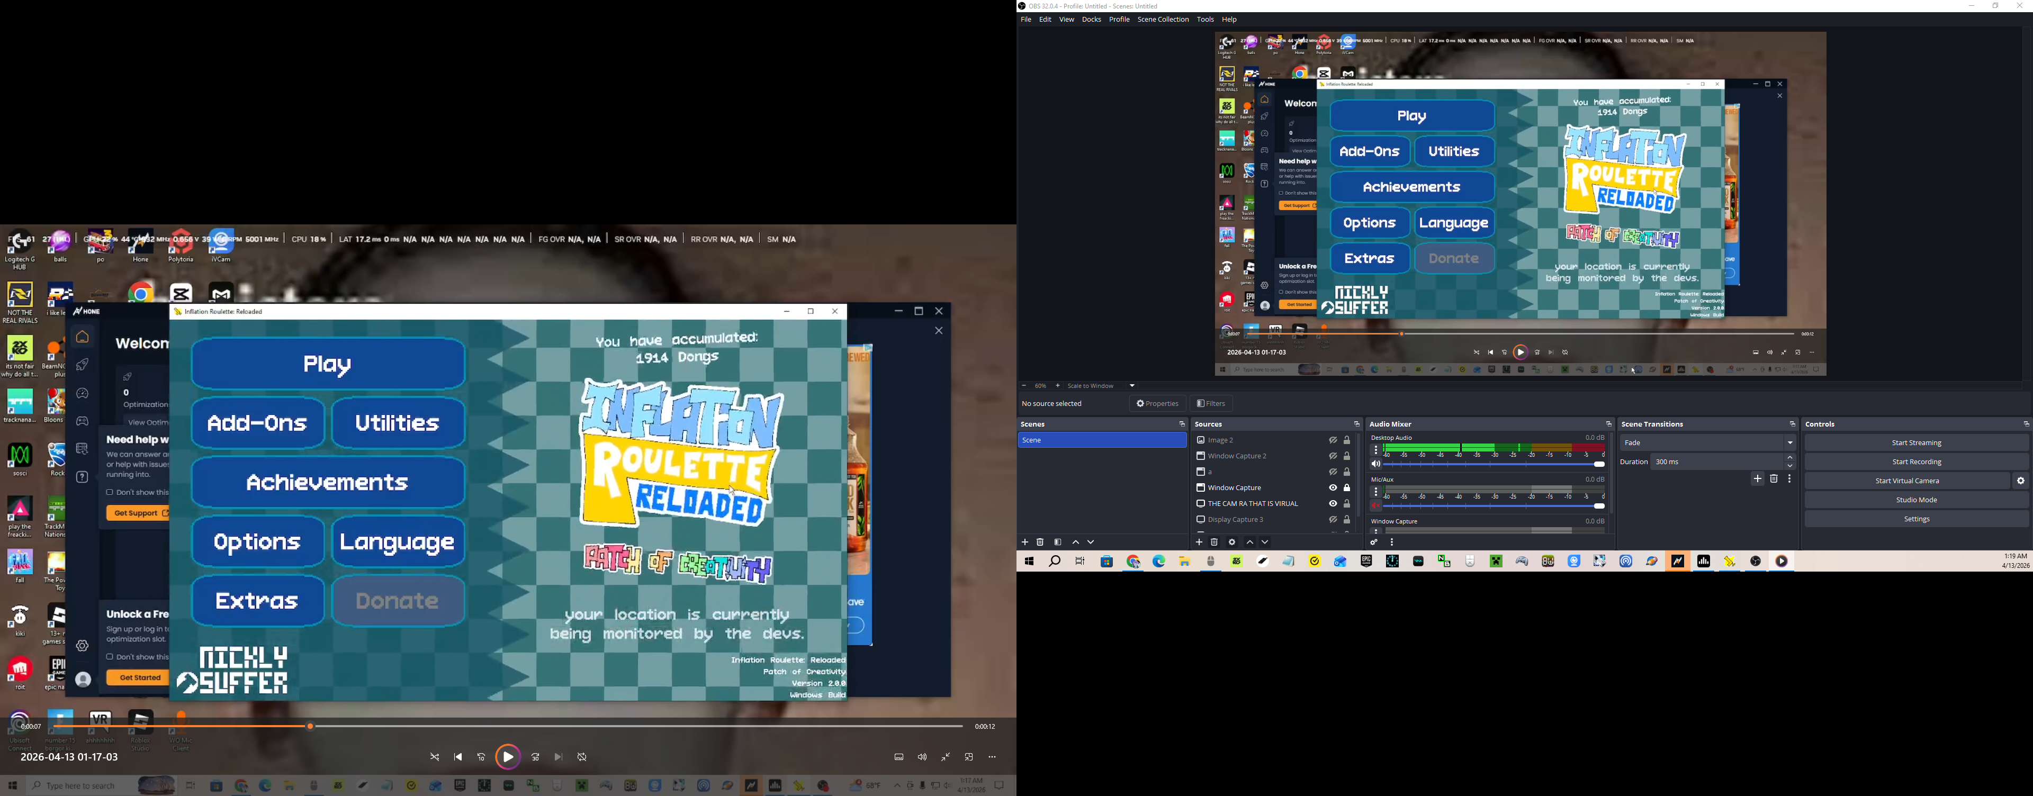Viewport: 2033px width, 796px height.
Task: Unmute the Mic/Aux speaker icon
Action: pyautogui.click(x=1375, y=506)
